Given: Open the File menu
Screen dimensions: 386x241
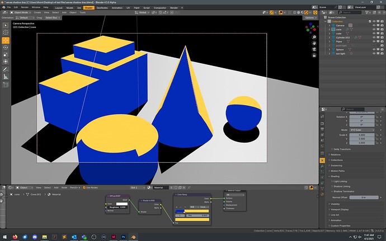Looking at the screenshot, I should coord(8,7).
